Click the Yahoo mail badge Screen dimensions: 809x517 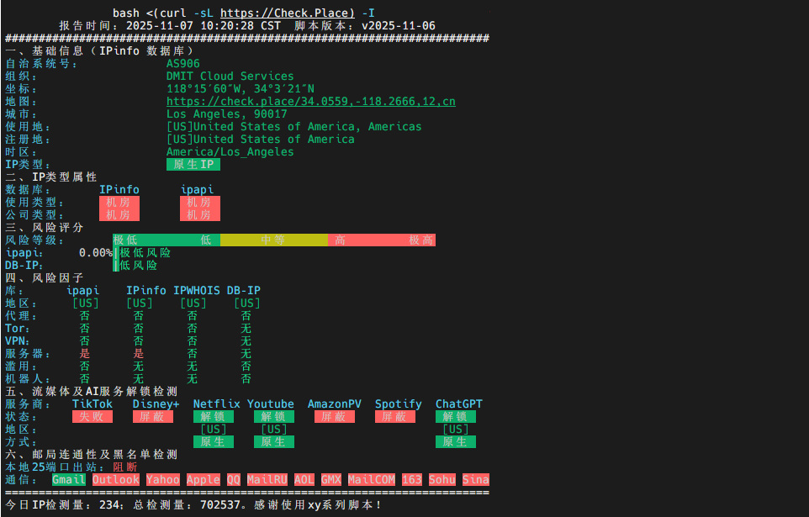click(x=163, y=480)
